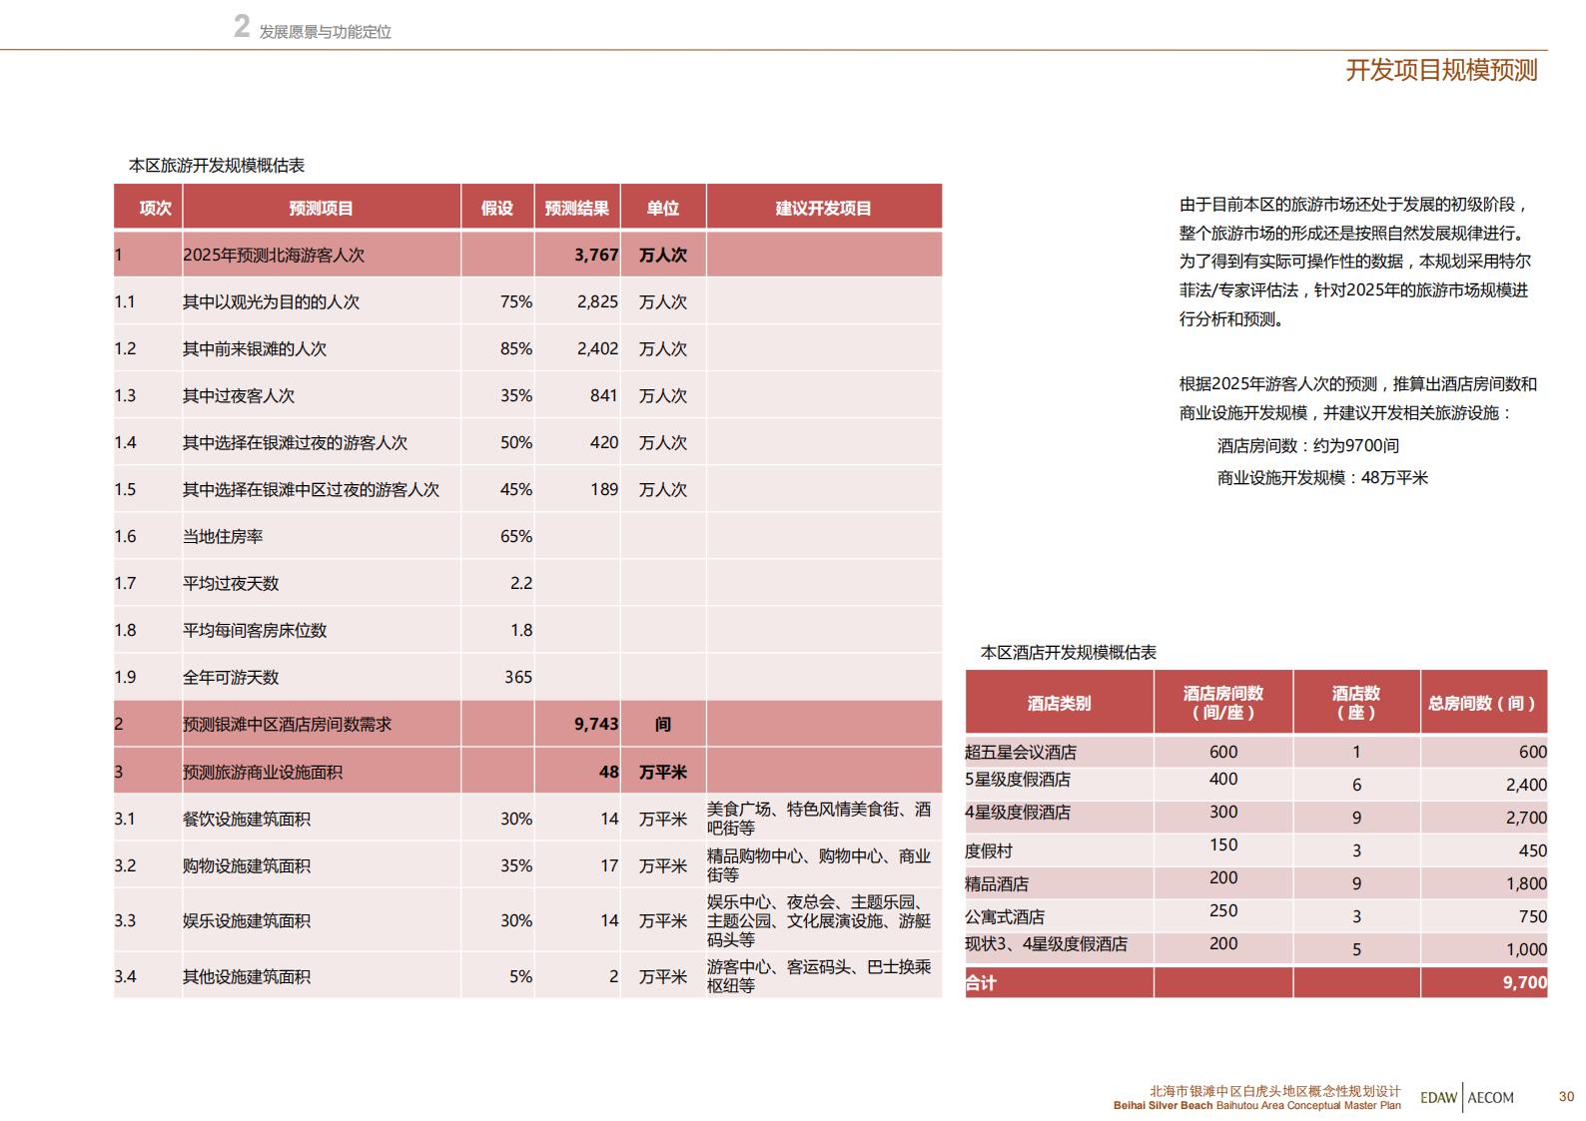Click assumption value 65%
Screen dimensions: 1586x1121
tap(516, 536)
